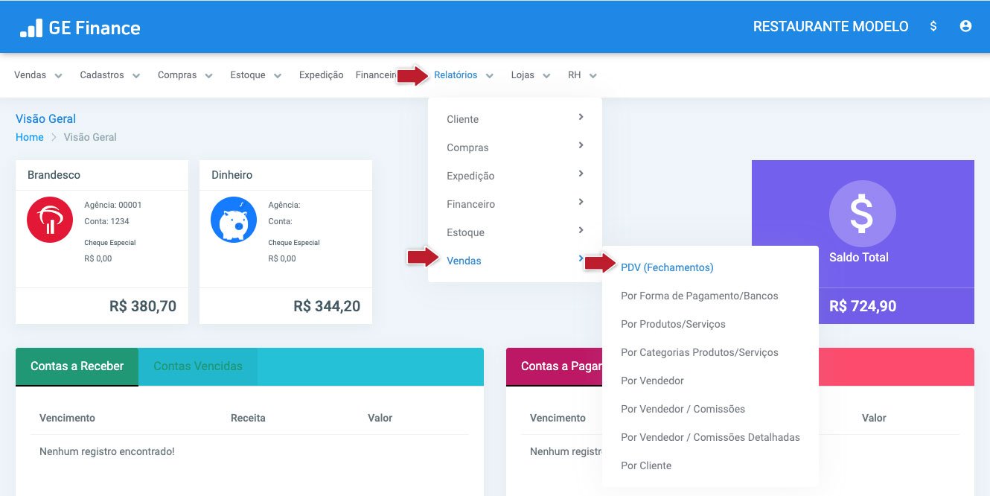The width and height of the screenshot is (990, 496).
Task: Expand the Cliente submenu arrow
Action: (581, 117)
